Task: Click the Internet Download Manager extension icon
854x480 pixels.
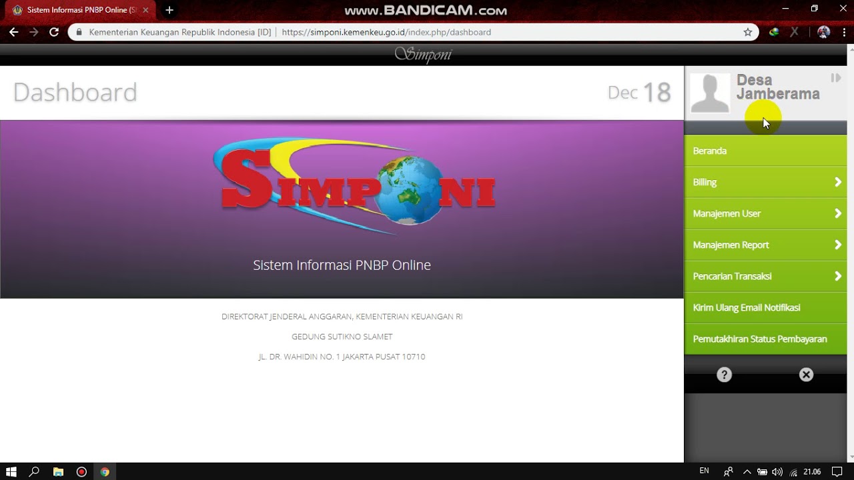Action: point(774,32)
